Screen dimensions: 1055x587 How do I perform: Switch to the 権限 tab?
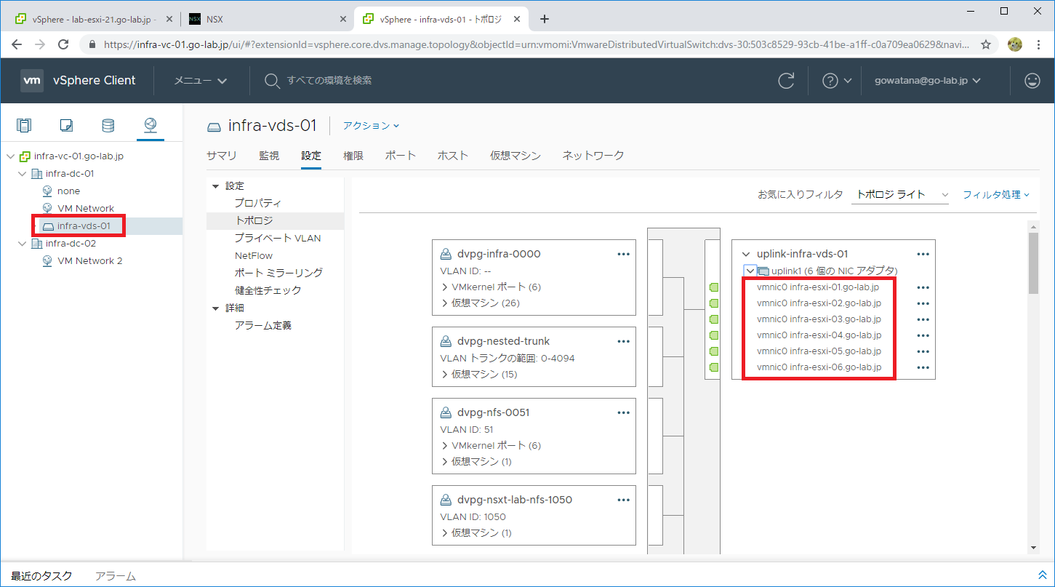click(353, 156)
